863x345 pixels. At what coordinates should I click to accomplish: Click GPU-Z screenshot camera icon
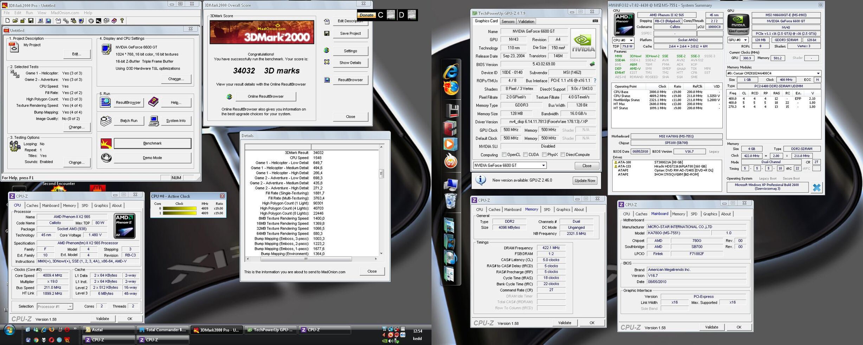point(595,21)
